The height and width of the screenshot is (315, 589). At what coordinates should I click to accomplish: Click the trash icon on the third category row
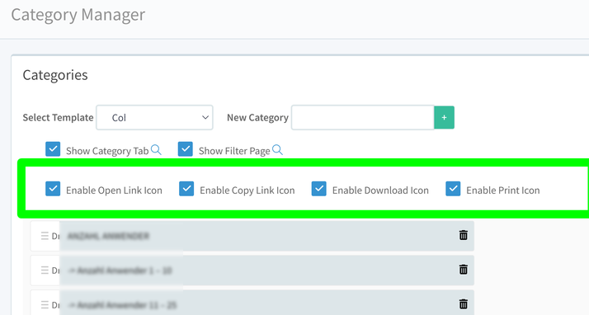point(463,303)
